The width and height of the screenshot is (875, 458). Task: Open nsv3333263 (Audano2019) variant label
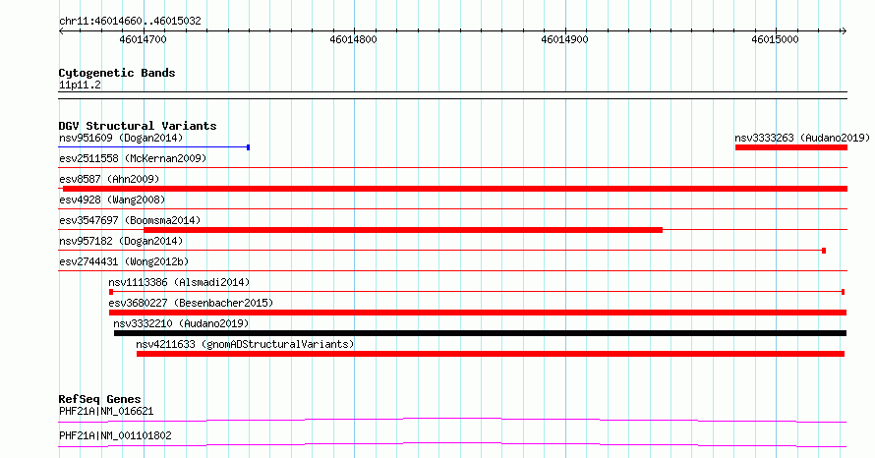click(802, 138)
